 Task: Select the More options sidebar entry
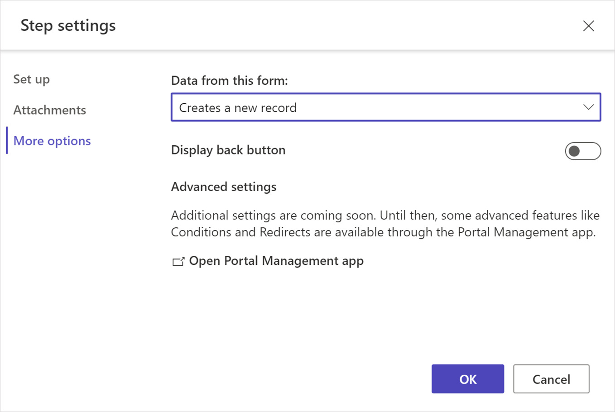point(52,141)
